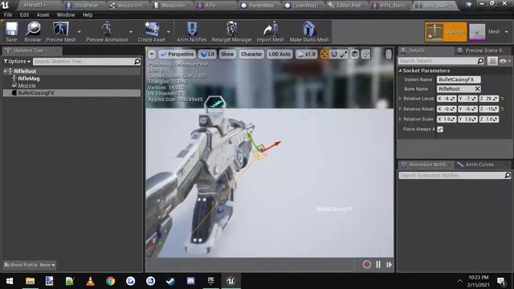
Task: Open the Asset menu
Action: (43, 14)
